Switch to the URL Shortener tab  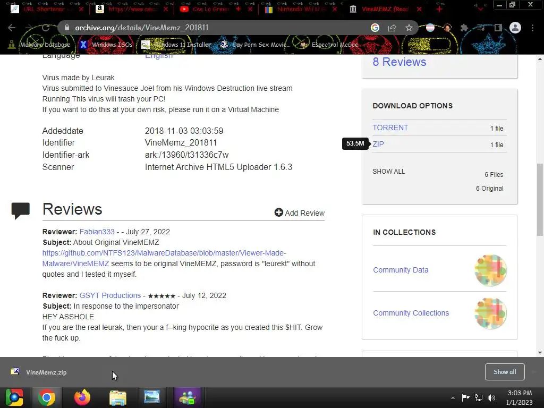coord(44,9)
